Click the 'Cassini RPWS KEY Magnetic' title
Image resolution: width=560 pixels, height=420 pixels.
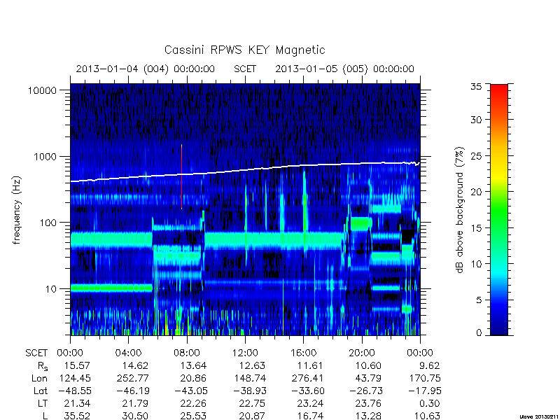[x=244, y=50]
